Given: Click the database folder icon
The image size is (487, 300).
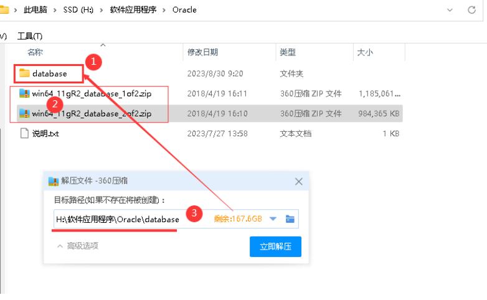Looking at the screenshot, I should click(x=24, y=73).
